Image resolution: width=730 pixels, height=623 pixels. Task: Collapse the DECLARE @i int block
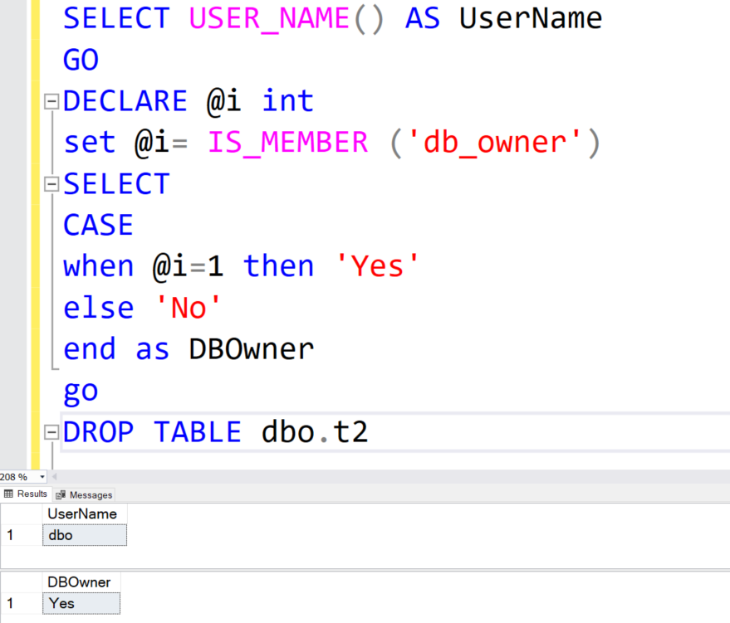pos(51,101)
